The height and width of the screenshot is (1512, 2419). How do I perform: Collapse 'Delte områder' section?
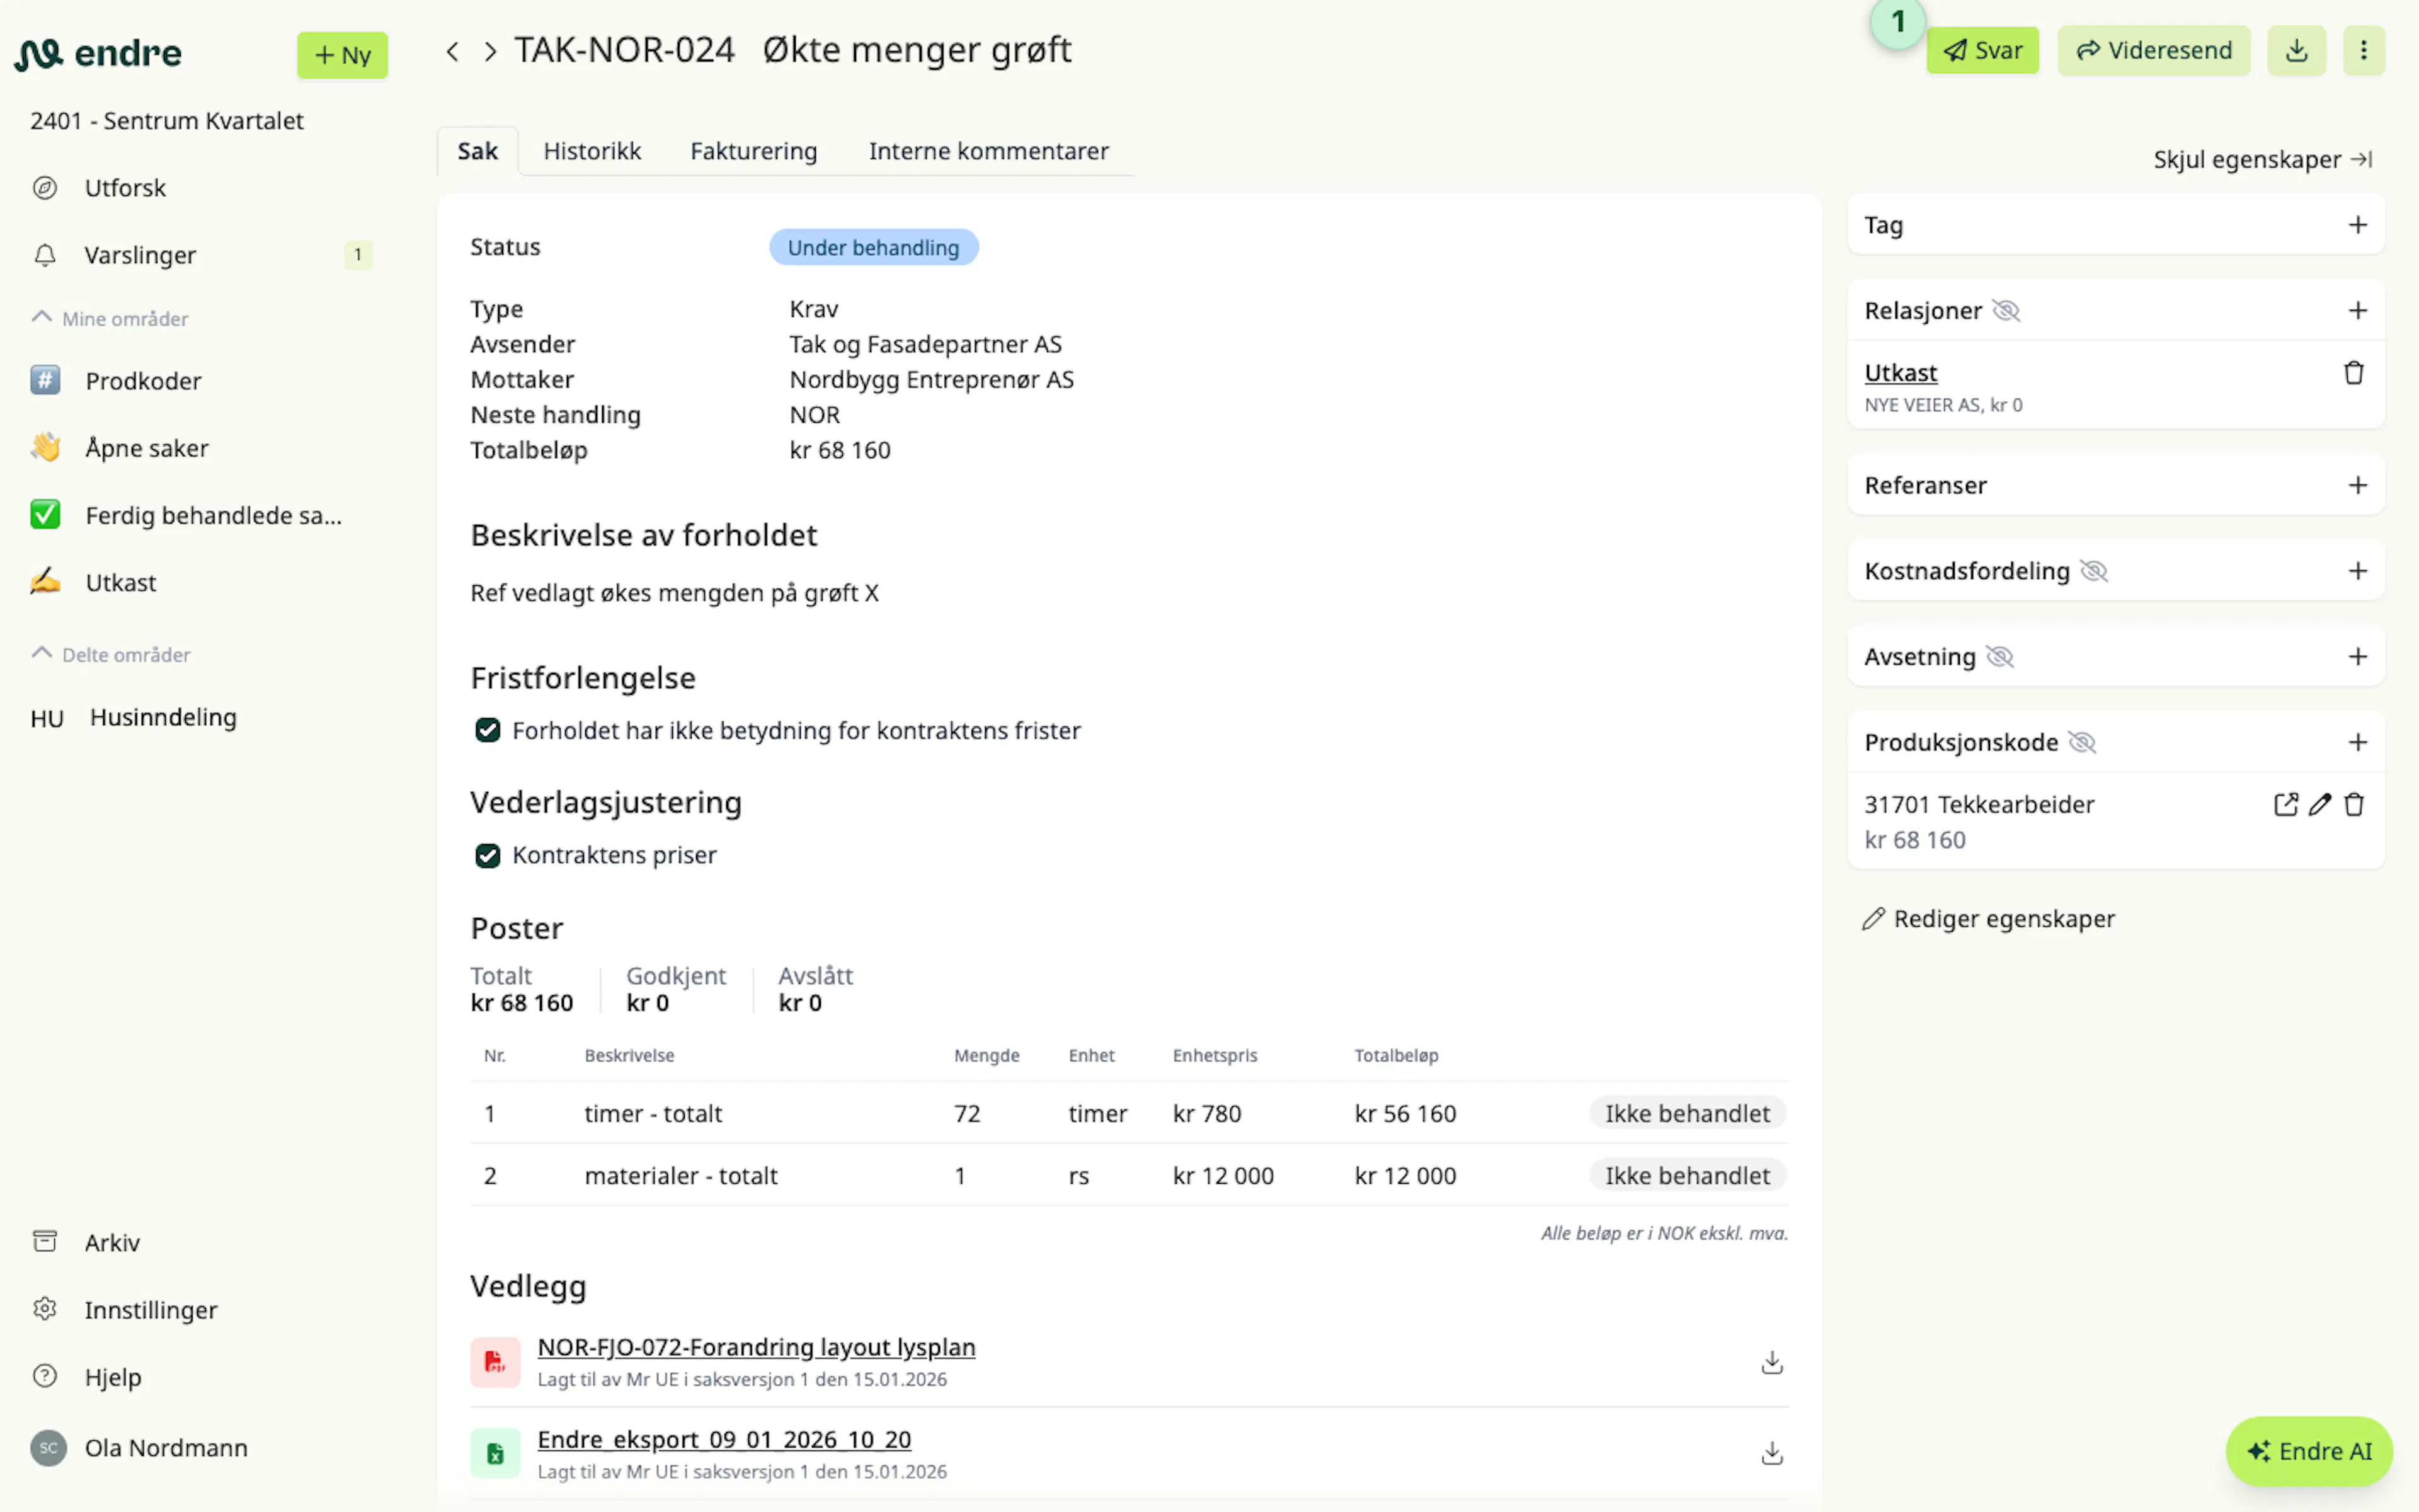pyautogui.click(x=111, y=654)
